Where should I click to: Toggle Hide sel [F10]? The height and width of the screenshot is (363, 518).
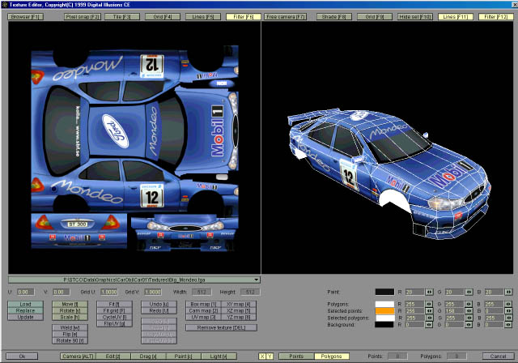(x=415, y=16)
